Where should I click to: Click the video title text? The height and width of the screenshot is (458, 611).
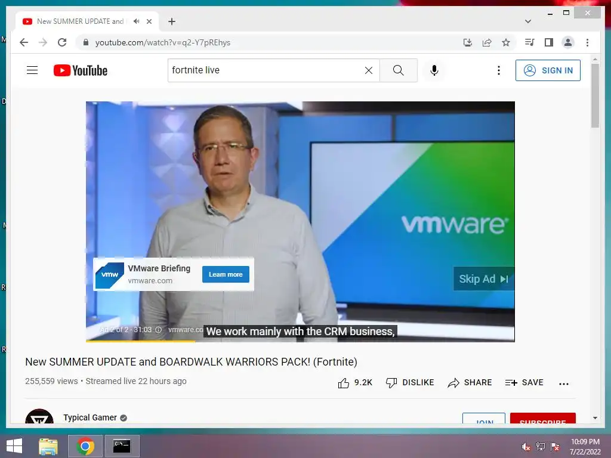[191, 362]
